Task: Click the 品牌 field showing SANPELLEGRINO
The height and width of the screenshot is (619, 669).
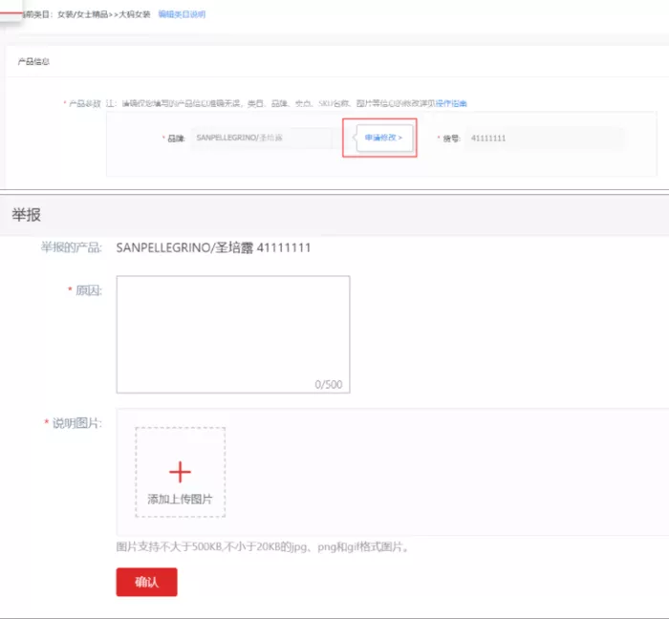Action: pos(262,138)
